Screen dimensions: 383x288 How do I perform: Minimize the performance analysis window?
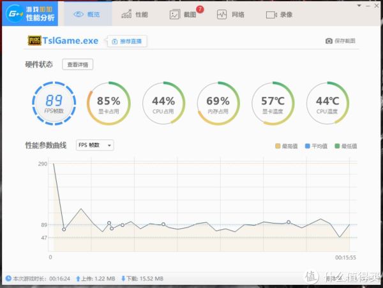(x=368, y=6)
